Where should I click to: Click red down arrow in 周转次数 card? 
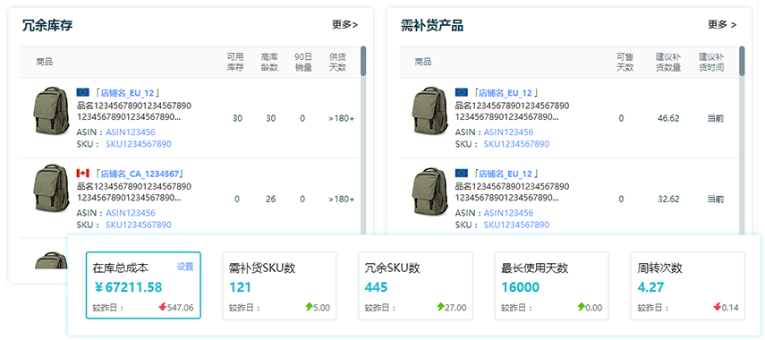pos(717,307)
